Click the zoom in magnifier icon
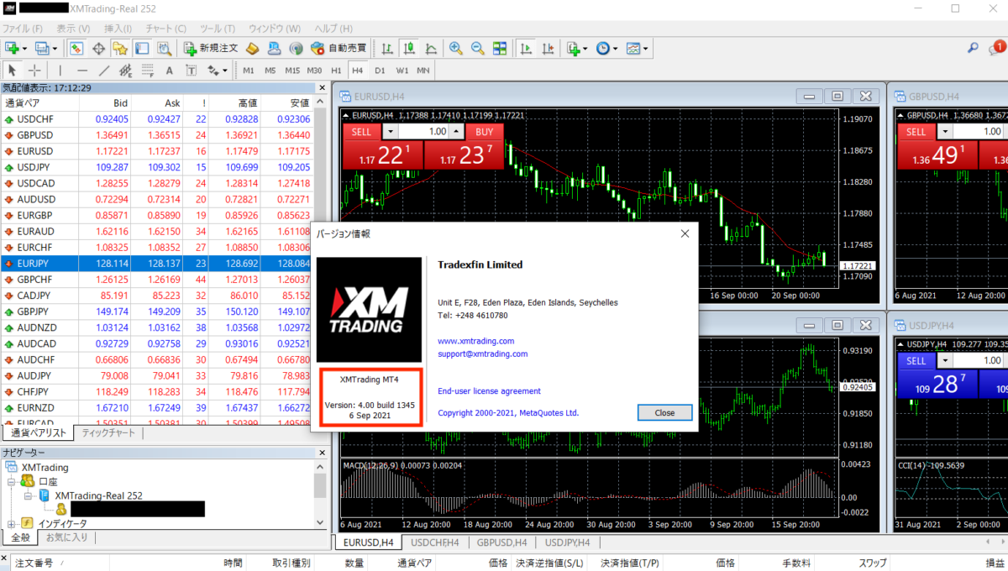 (x=456, y=49)
